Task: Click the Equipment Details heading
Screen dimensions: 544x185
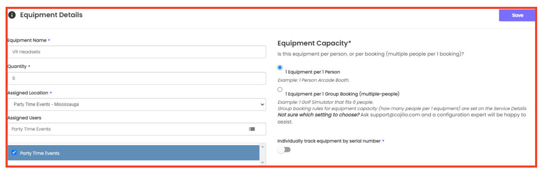Action: coord(51,15)
